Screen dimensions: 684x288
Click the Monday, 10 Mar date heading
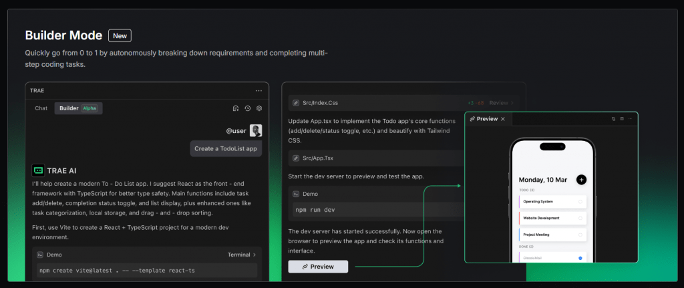[x=542, y=180]
